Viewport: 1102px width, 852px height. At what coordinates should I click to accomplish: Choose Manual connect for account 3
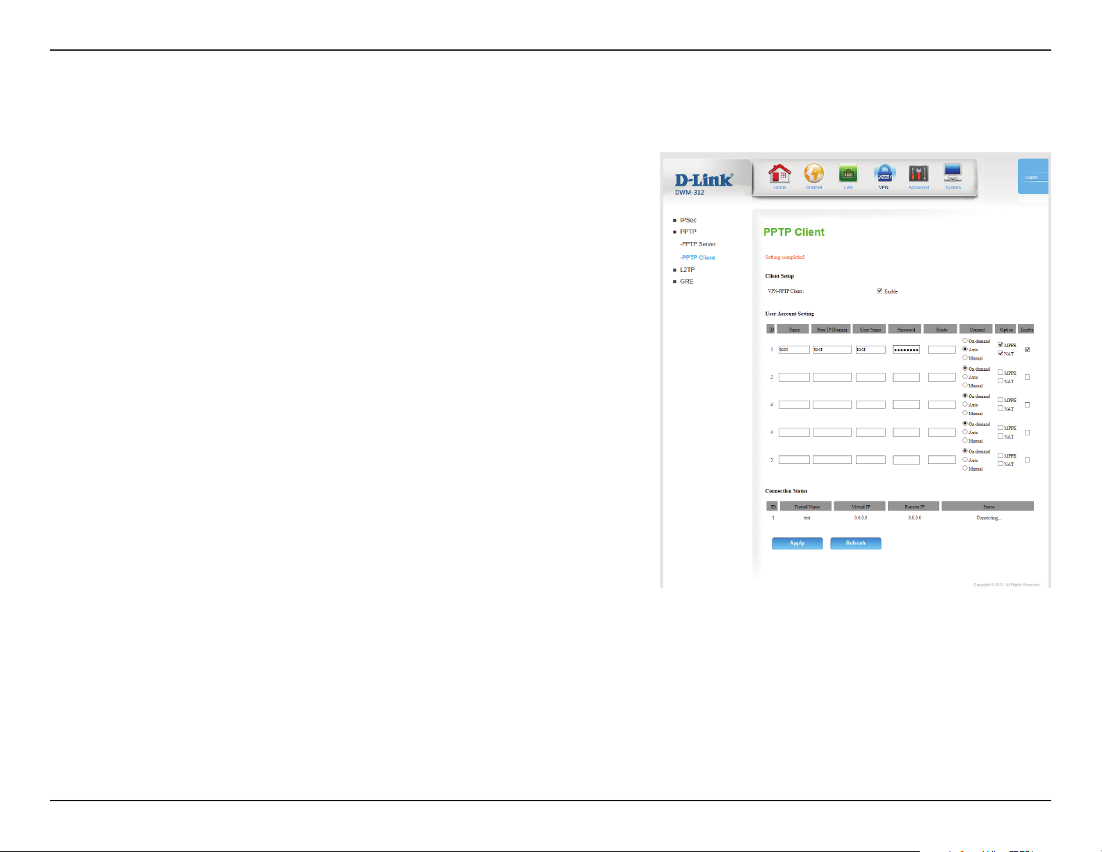965,413
